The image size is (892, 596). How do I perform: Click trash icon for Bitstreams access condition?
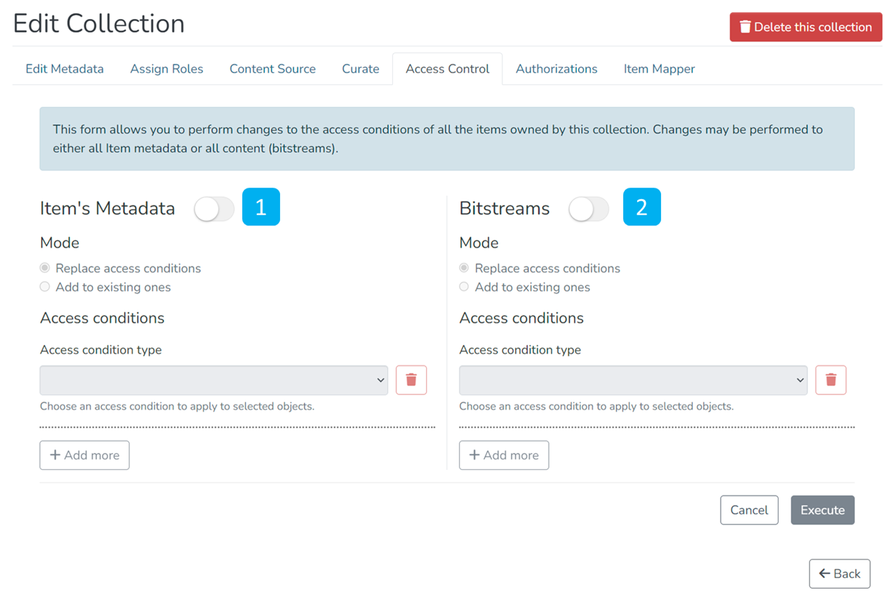pos(830,380)
